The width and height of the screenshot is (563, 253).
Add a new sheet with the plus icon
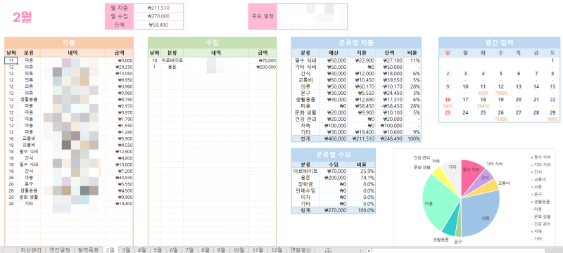coord(328,250)
